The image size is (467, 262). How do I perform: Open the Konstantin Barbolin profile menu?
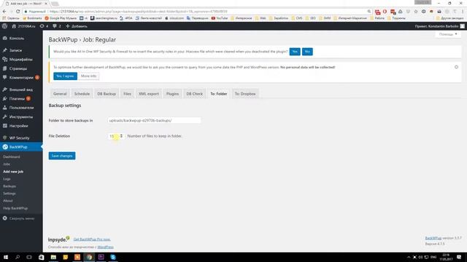tap(439, 26)
